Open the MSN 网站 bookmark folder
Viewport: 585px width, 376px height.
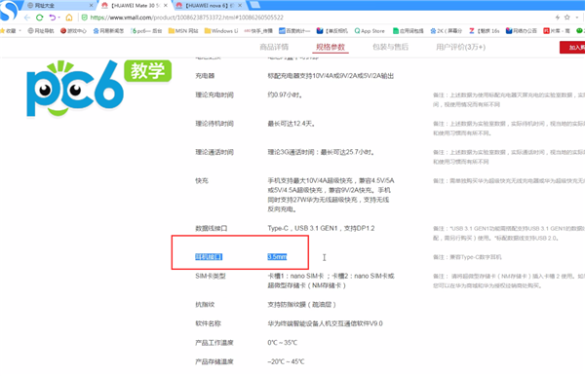183,31
